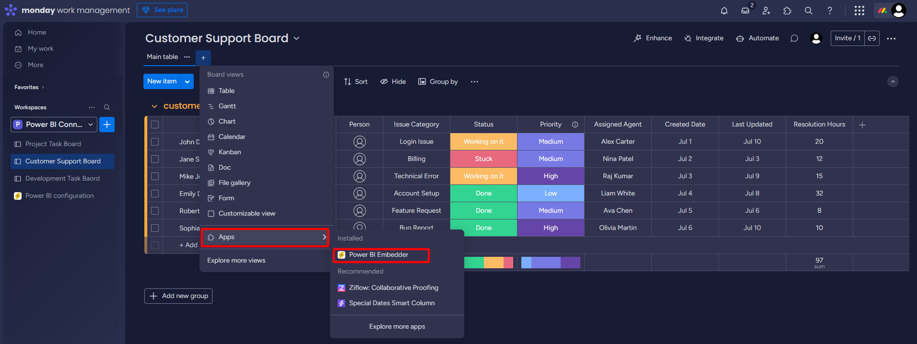Check the Jane row checkbox

pos(155,159)
